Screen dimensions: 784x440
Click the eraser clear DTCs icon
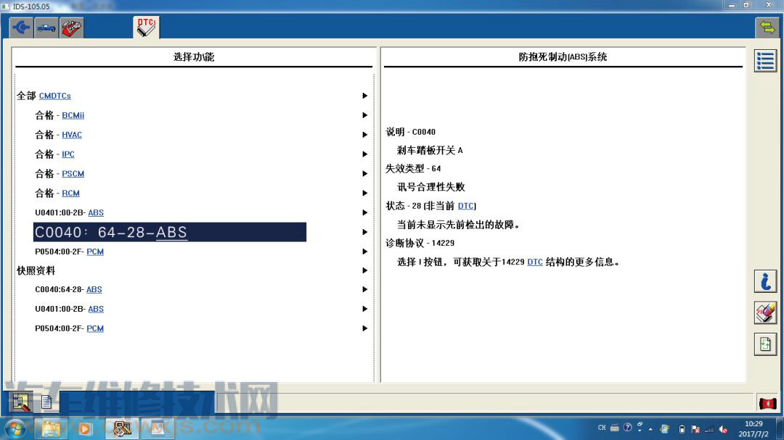(x=765, y=312)
